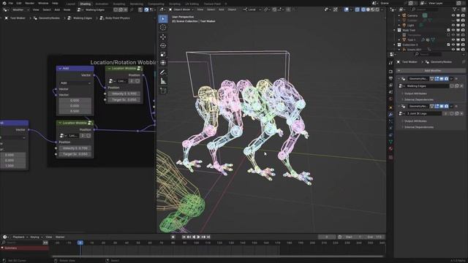The width and height of the screenshot is (468, 263).
Task: Open the Material properties tab
Action: (390, 149)
